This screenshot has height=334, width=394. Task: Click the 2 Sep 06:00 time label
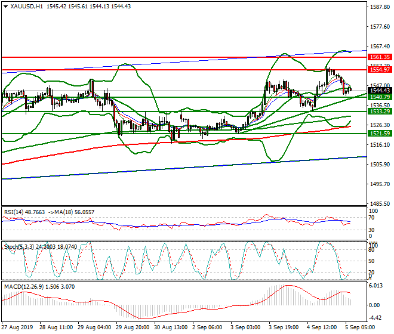pyautogui.click(x=207, y=327)
